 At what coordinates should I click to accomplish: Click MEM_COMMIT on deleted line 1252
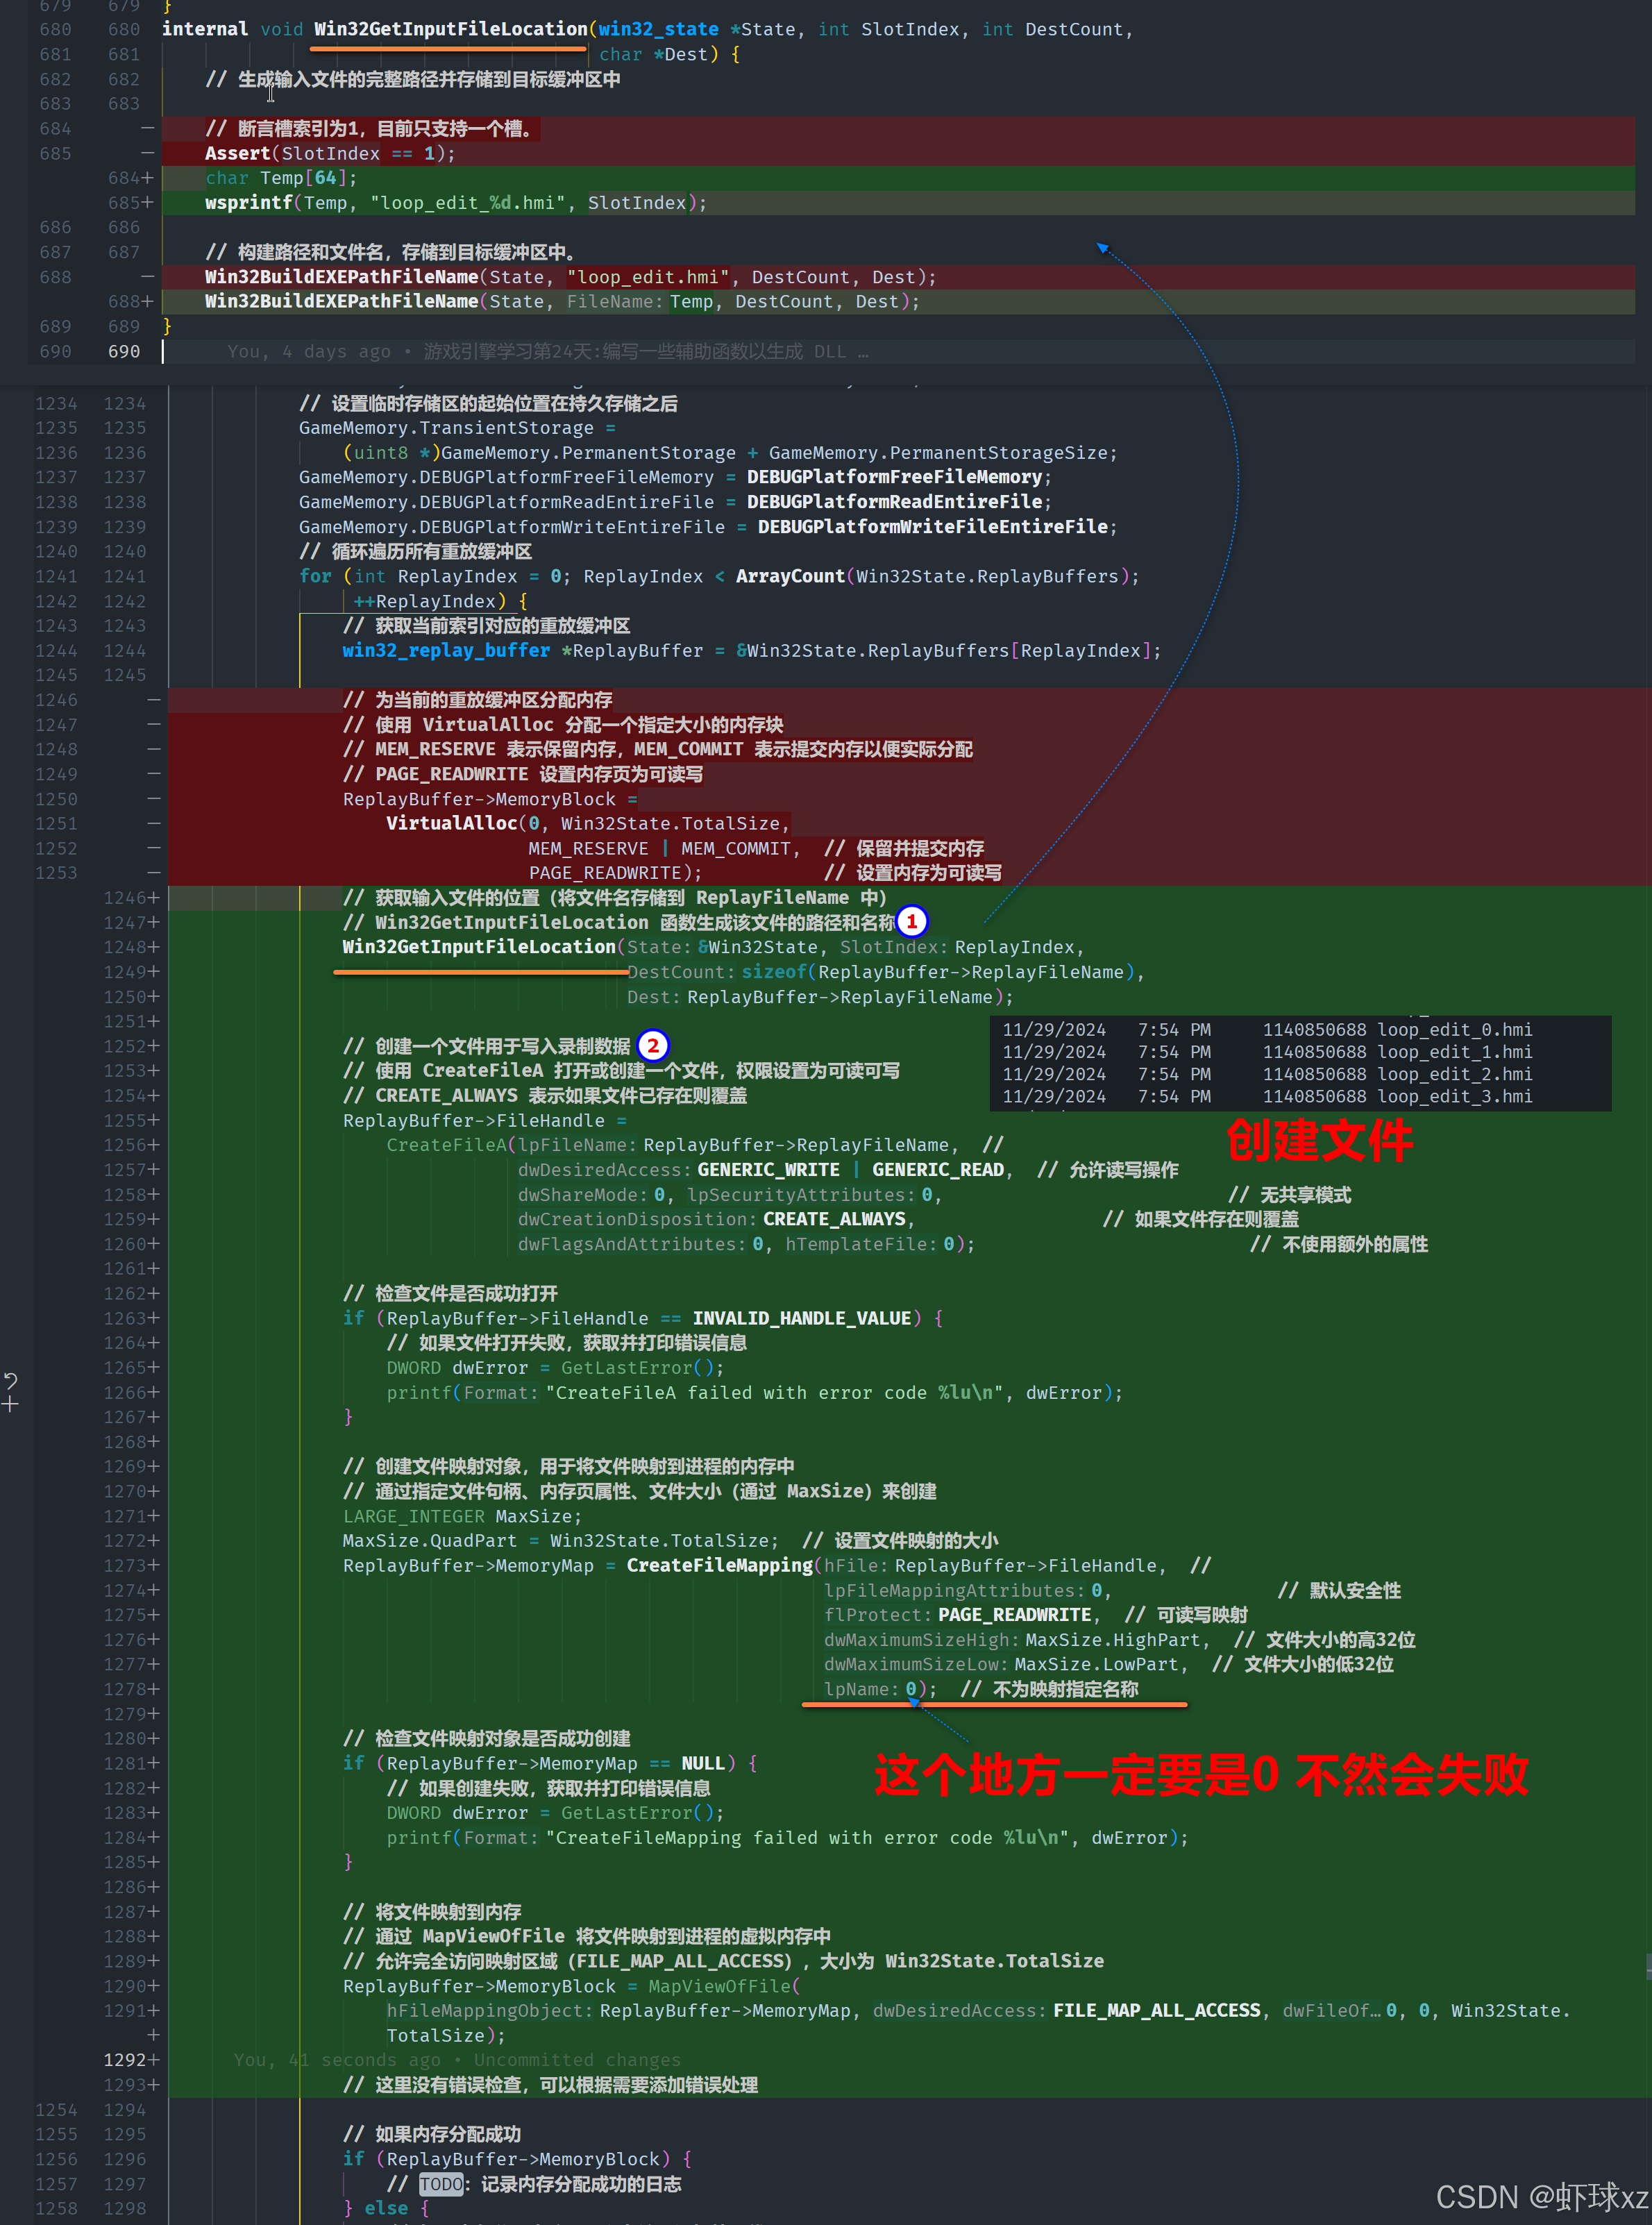coord(736,848)
